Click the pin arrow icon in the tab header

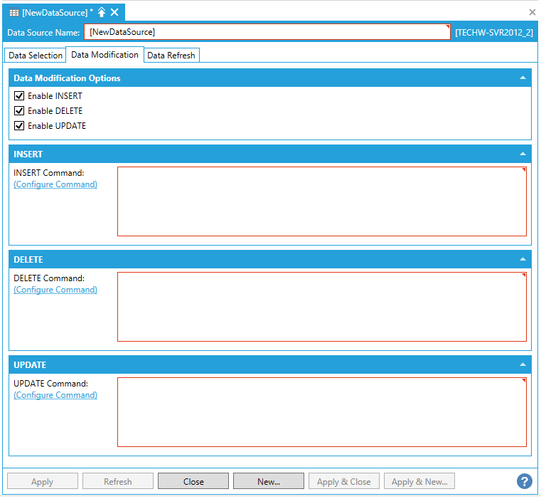102,12
